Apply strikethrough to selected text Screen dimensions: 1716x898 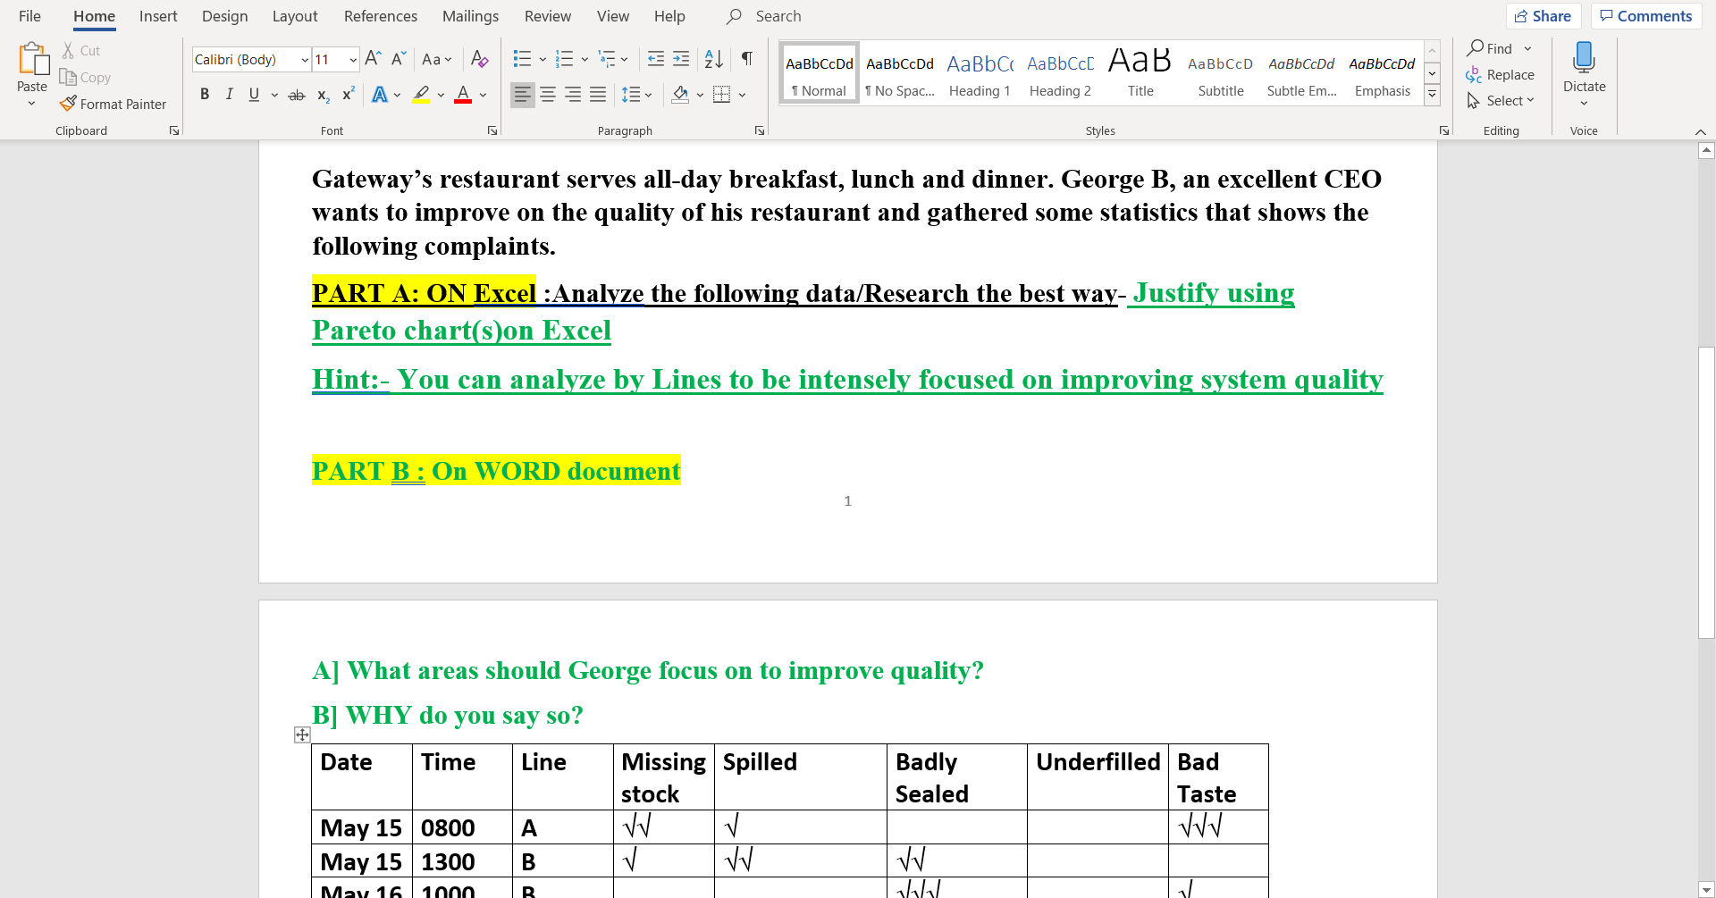coord(296,94)
